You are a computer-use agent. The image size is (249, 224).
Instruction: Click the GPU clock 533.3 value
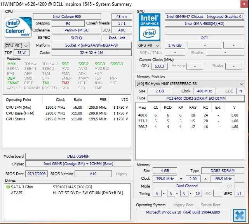[159, 66]
